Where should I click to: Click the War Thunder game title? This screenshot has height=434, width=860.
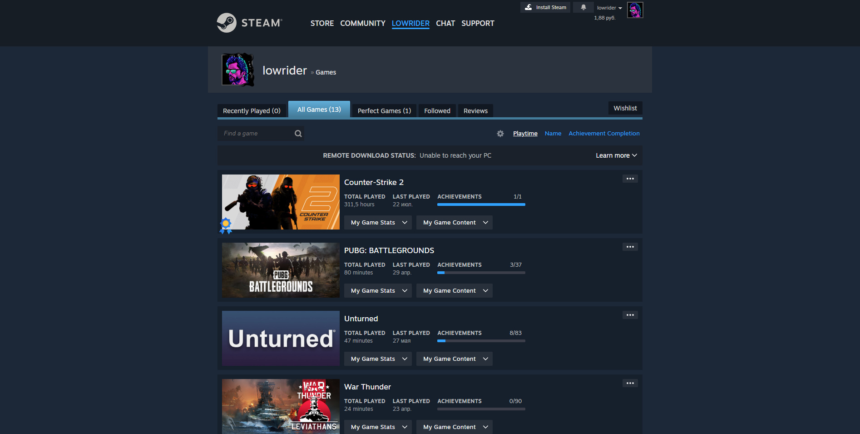pos(367,387)
